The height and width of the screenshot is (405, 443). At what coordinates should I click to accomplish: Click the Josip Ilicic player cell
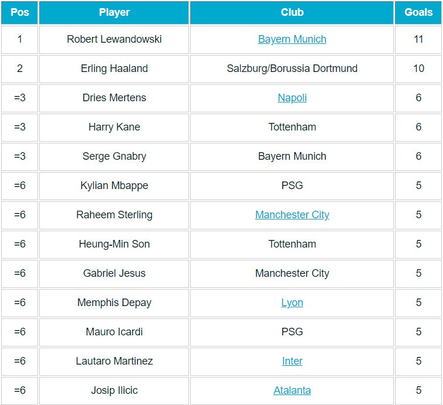(114, 390)
